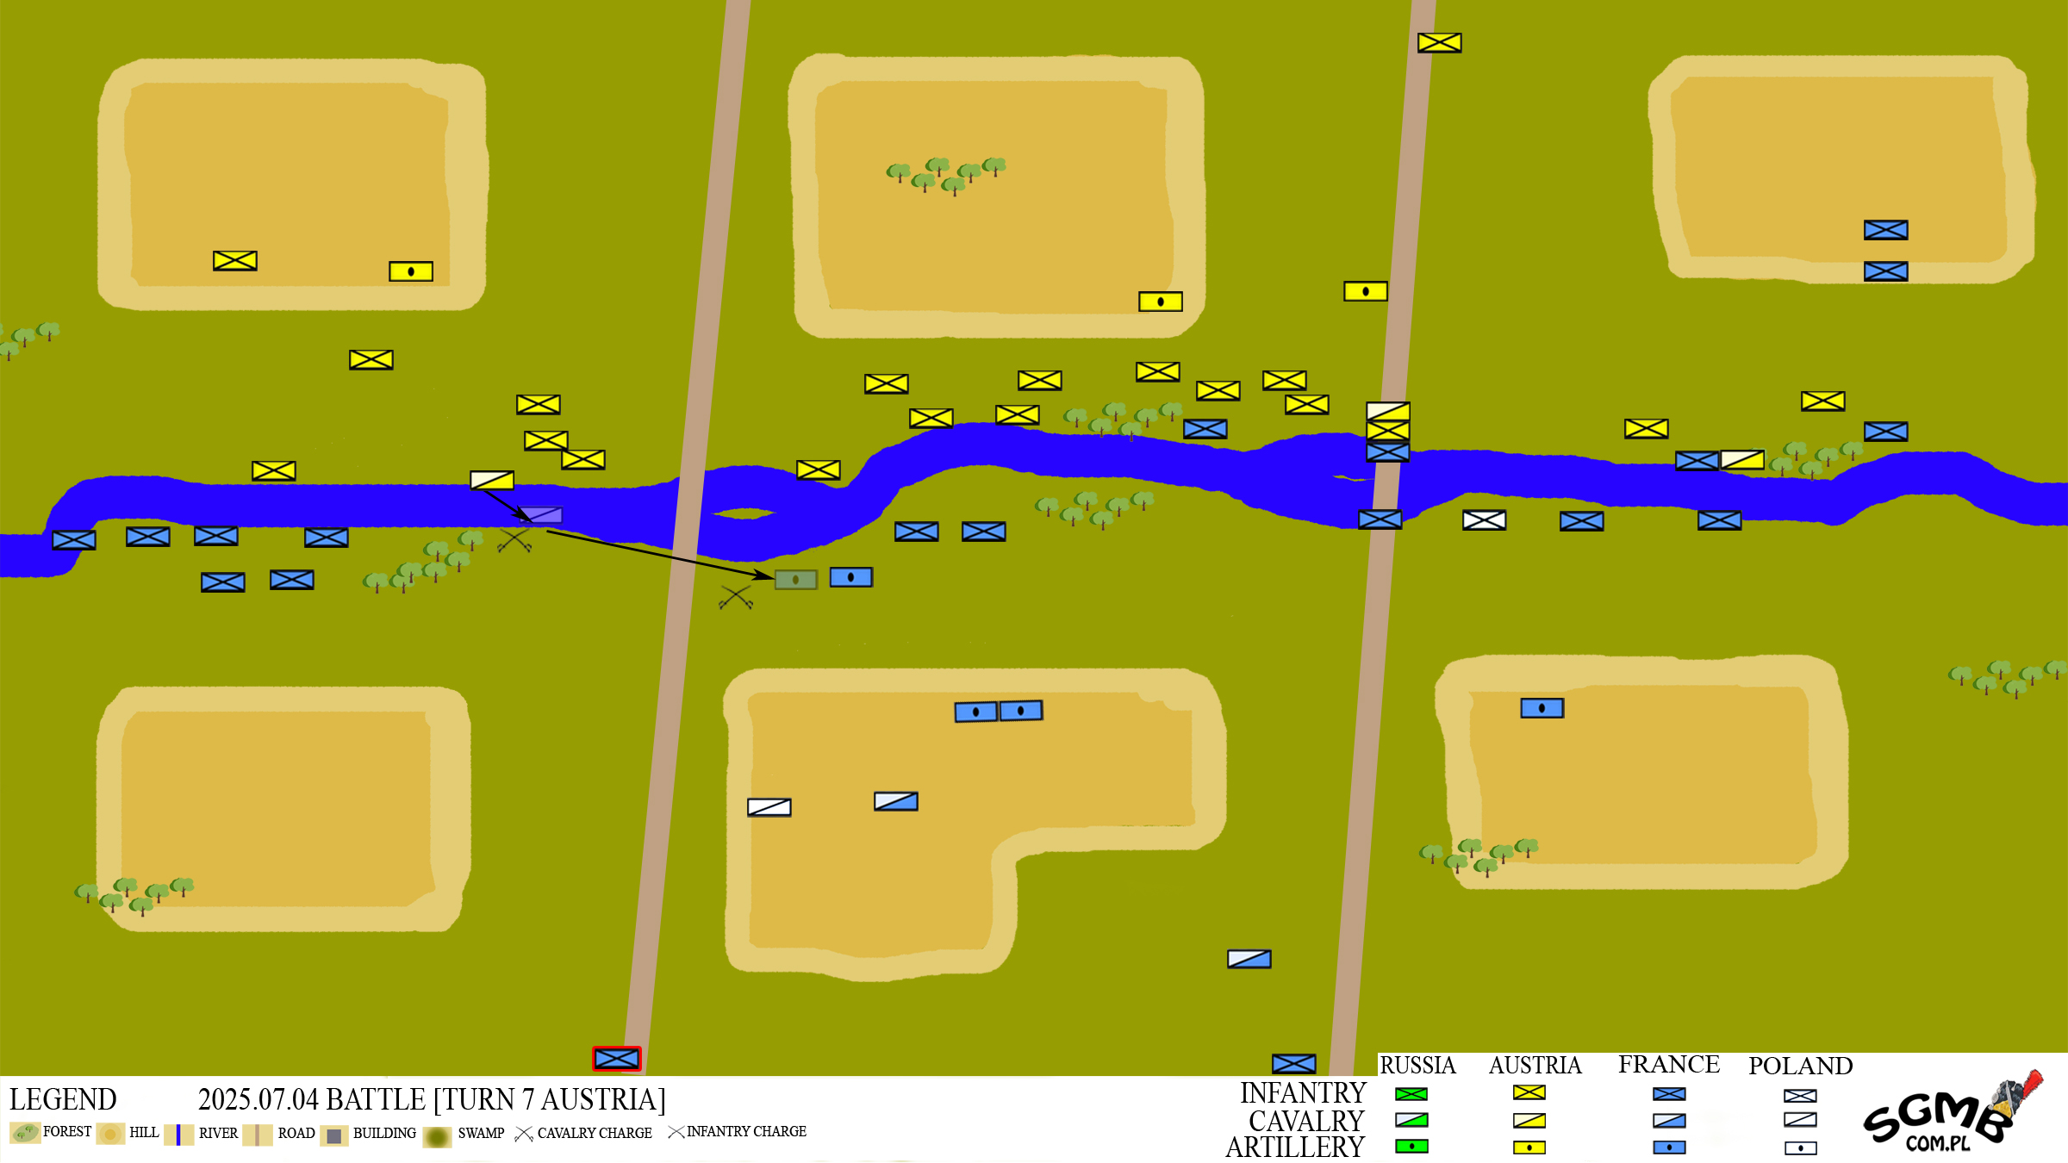
Task: Click the Poland infantry symbol in legend
Action: click(x=1800, y=1096)
